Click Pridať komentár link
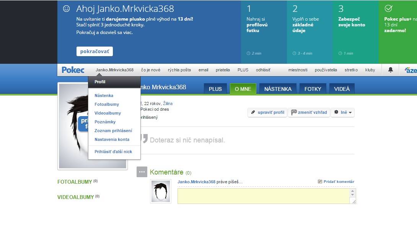Viewport: 417px width, 236px height. [336, 181]
